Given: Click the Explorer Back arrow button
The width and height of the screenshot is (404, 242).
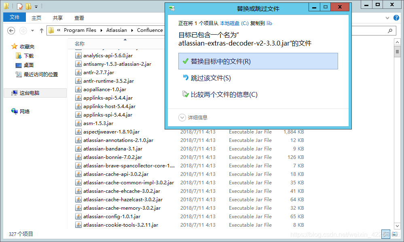Looking at the screenshot, I should click(11, 31).
